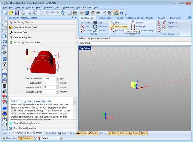Select the Line tool

(115, 23)
